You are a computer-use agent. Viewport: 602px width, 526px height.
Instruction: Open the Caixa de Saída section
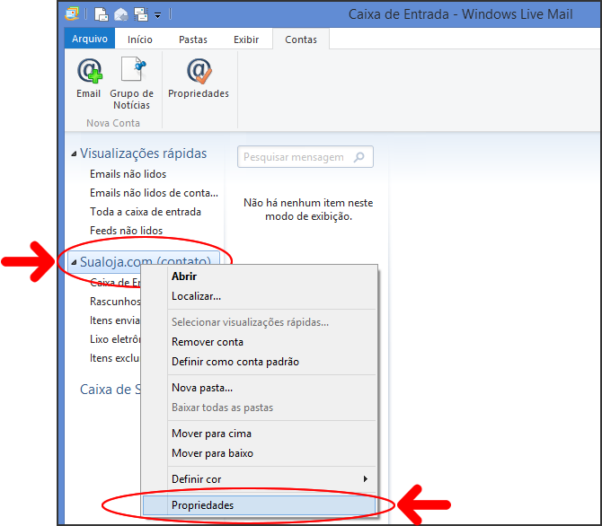tap(111, 390)
